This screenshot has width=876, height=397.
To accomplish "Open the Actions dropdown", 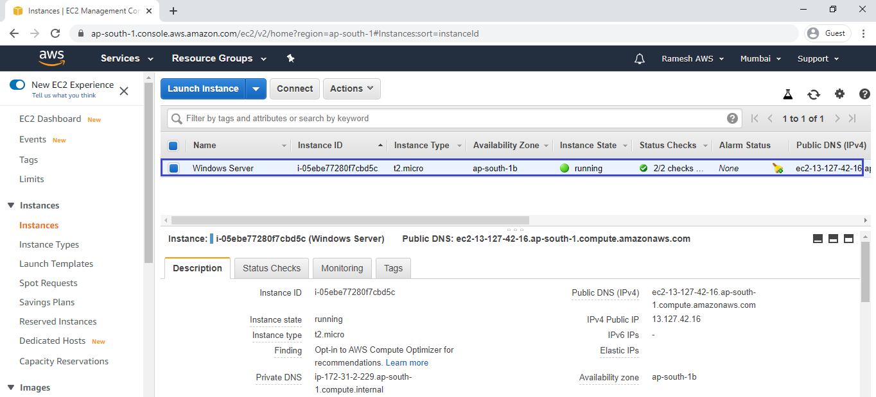I will click(x=352, y=89).
